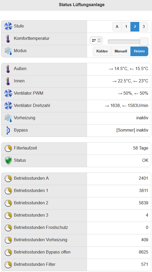Click the Bypass valve icon
This screenshot has width=152, height=272.
coord(8,131)
